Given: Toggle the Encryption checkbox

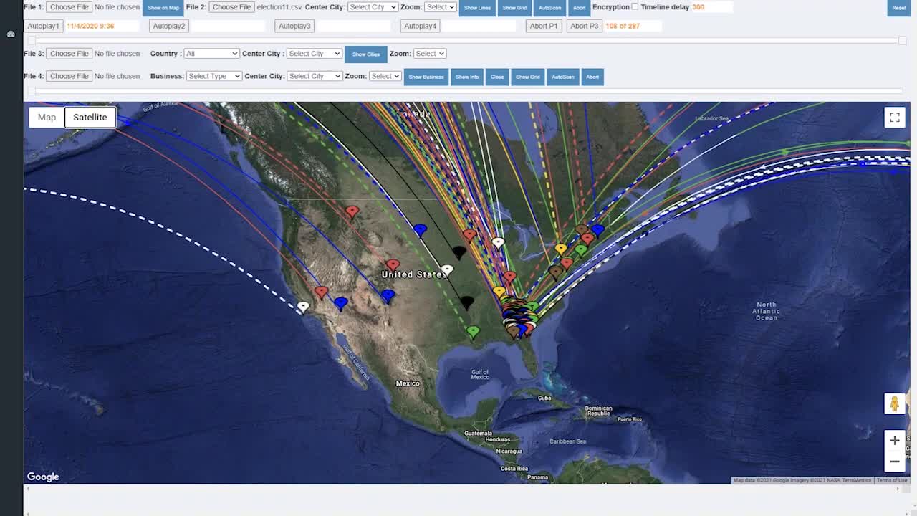Looking at the screenshot, I should tap(635, 6).
